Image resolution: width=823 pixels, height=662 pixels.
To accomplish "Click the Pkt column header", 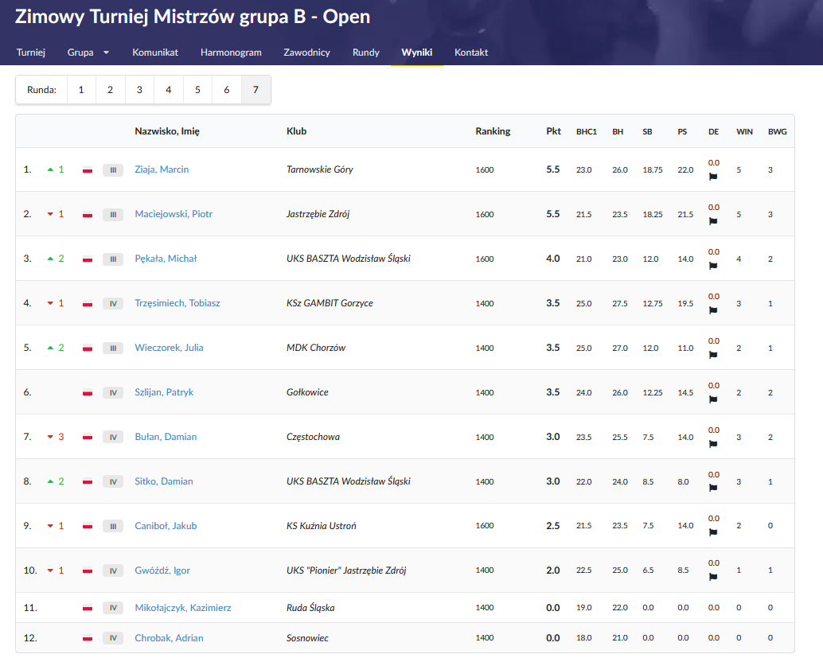I will point(553,131).
